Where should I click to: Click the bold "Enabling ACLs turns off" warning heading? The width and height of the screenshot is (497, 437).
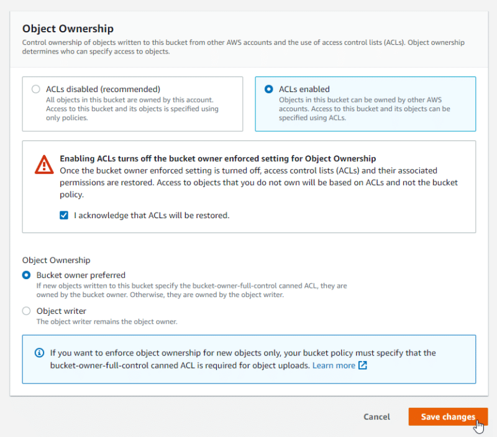point(217,159)
